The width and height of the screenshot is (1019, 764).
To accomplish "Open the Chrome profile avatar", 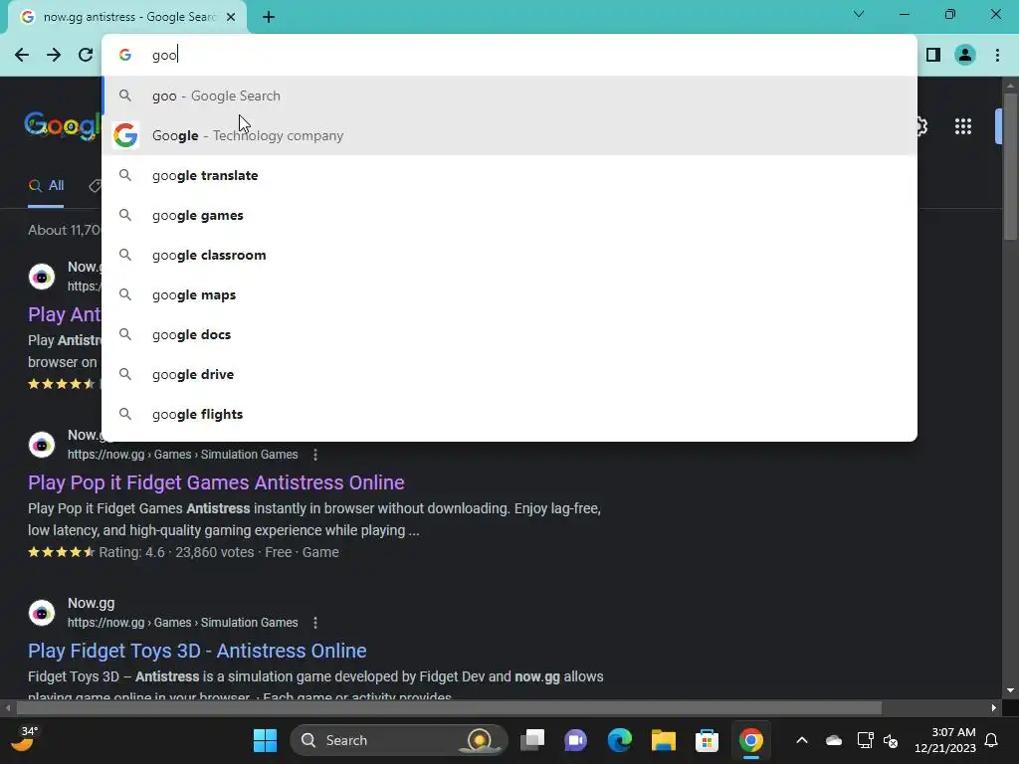I will pos(965,55).
